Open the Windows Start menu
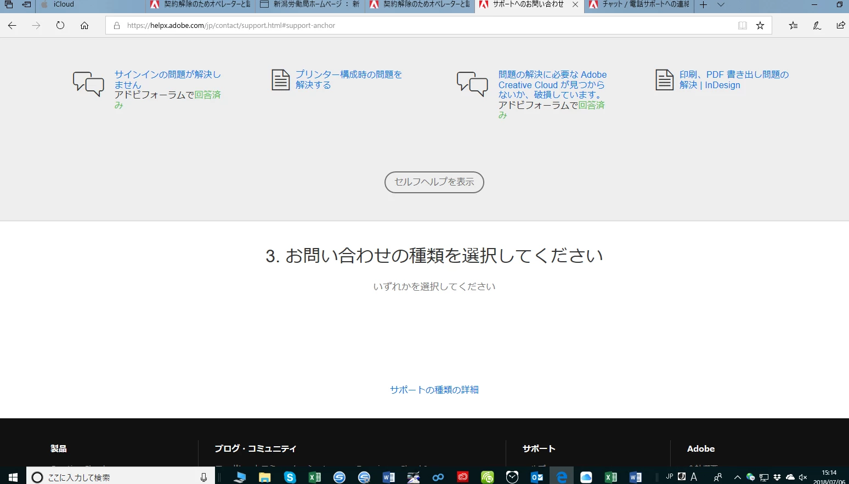849x484 pixels. coord(13,477)
